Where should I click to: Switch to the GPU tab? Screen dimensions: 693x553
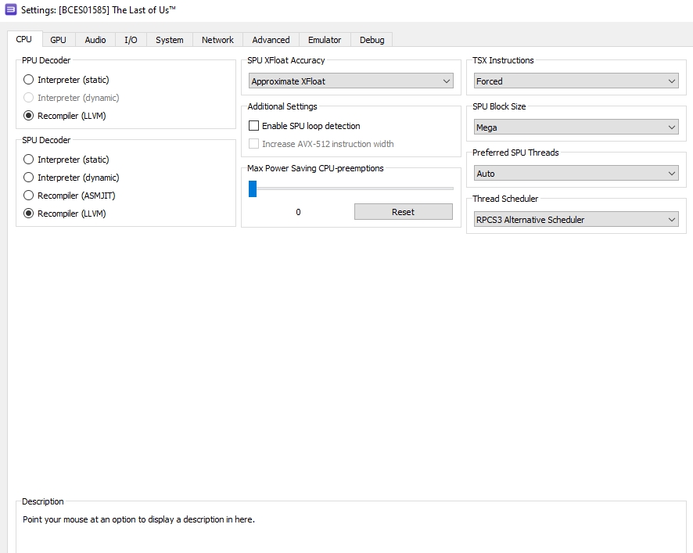pos(59,40)
